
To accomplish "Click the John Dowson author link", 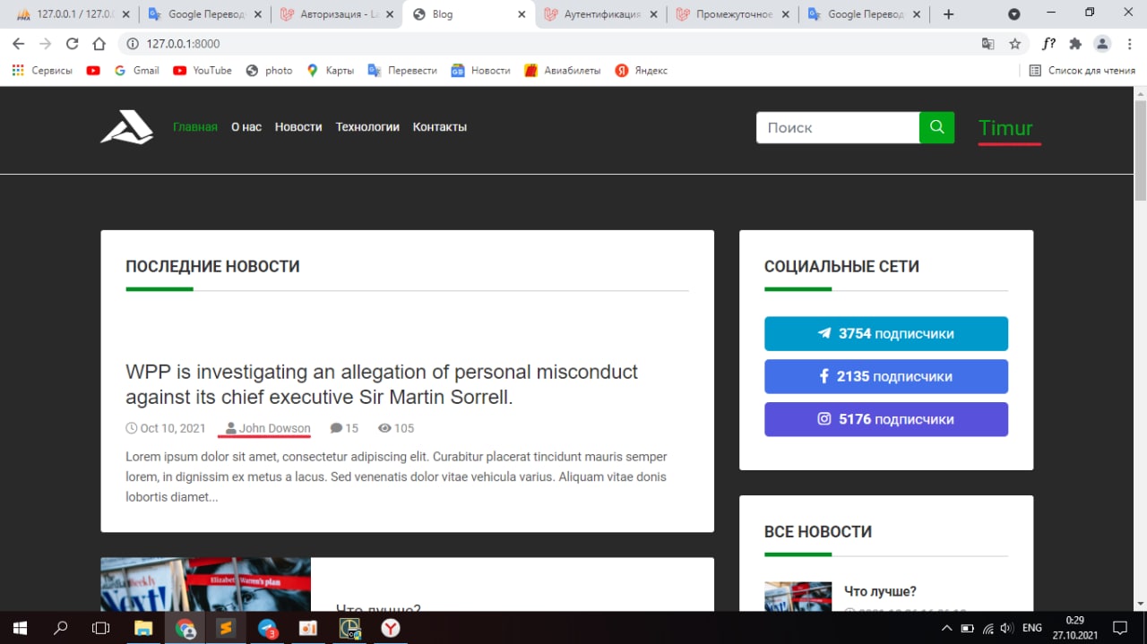I will coord(275,428).
